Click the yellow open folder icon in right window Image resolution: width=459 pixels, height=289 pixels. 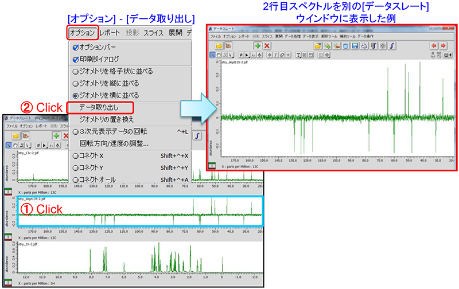click(x=219, y=45)
